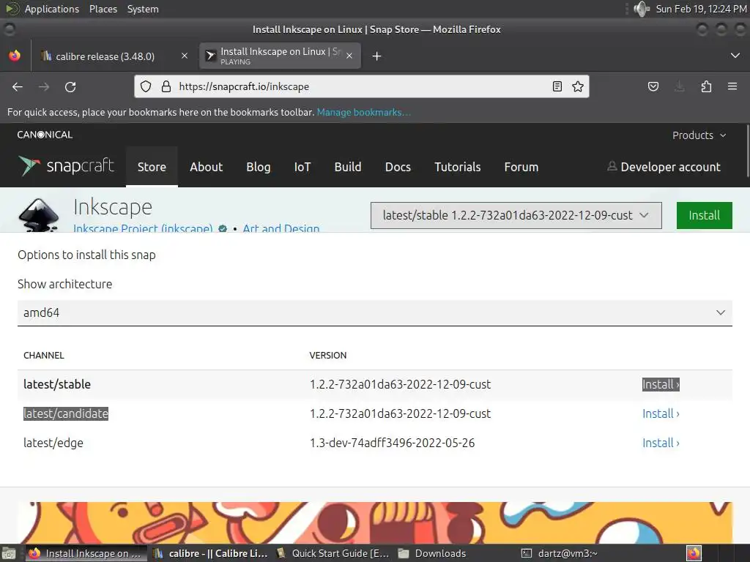Open the IoT nav item
Screen dimensions: 750x562
click(x=302, y=167)
